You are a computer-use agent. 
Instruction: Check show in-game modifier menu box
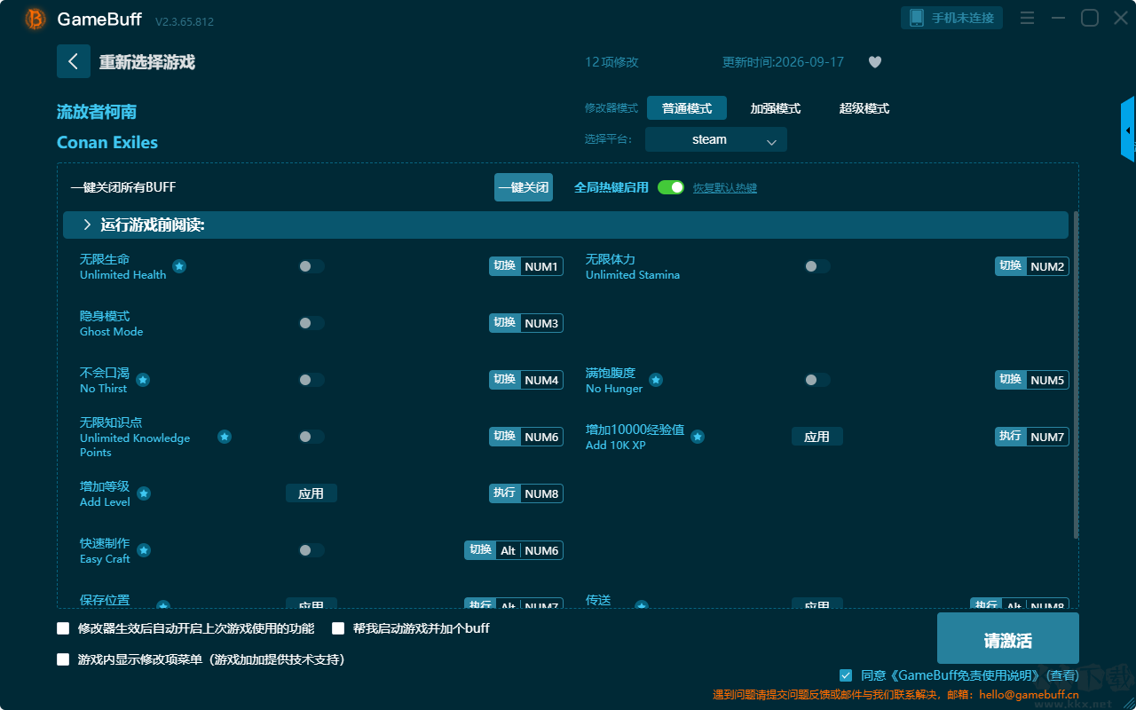tap(63, 659)
